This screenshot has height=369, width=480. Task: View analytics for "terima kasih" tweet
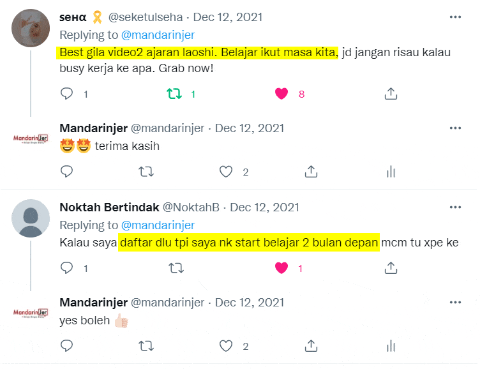point(391,172)
